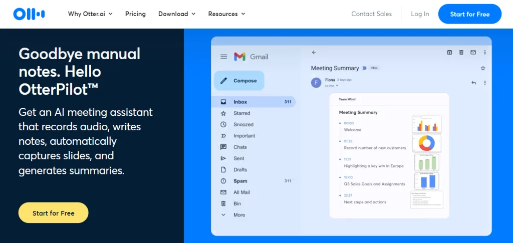Image resolution: width=513 pixels, height=243 pixels.
Task: Select the Inbox folder in Gmail
Action: [240, 102]
